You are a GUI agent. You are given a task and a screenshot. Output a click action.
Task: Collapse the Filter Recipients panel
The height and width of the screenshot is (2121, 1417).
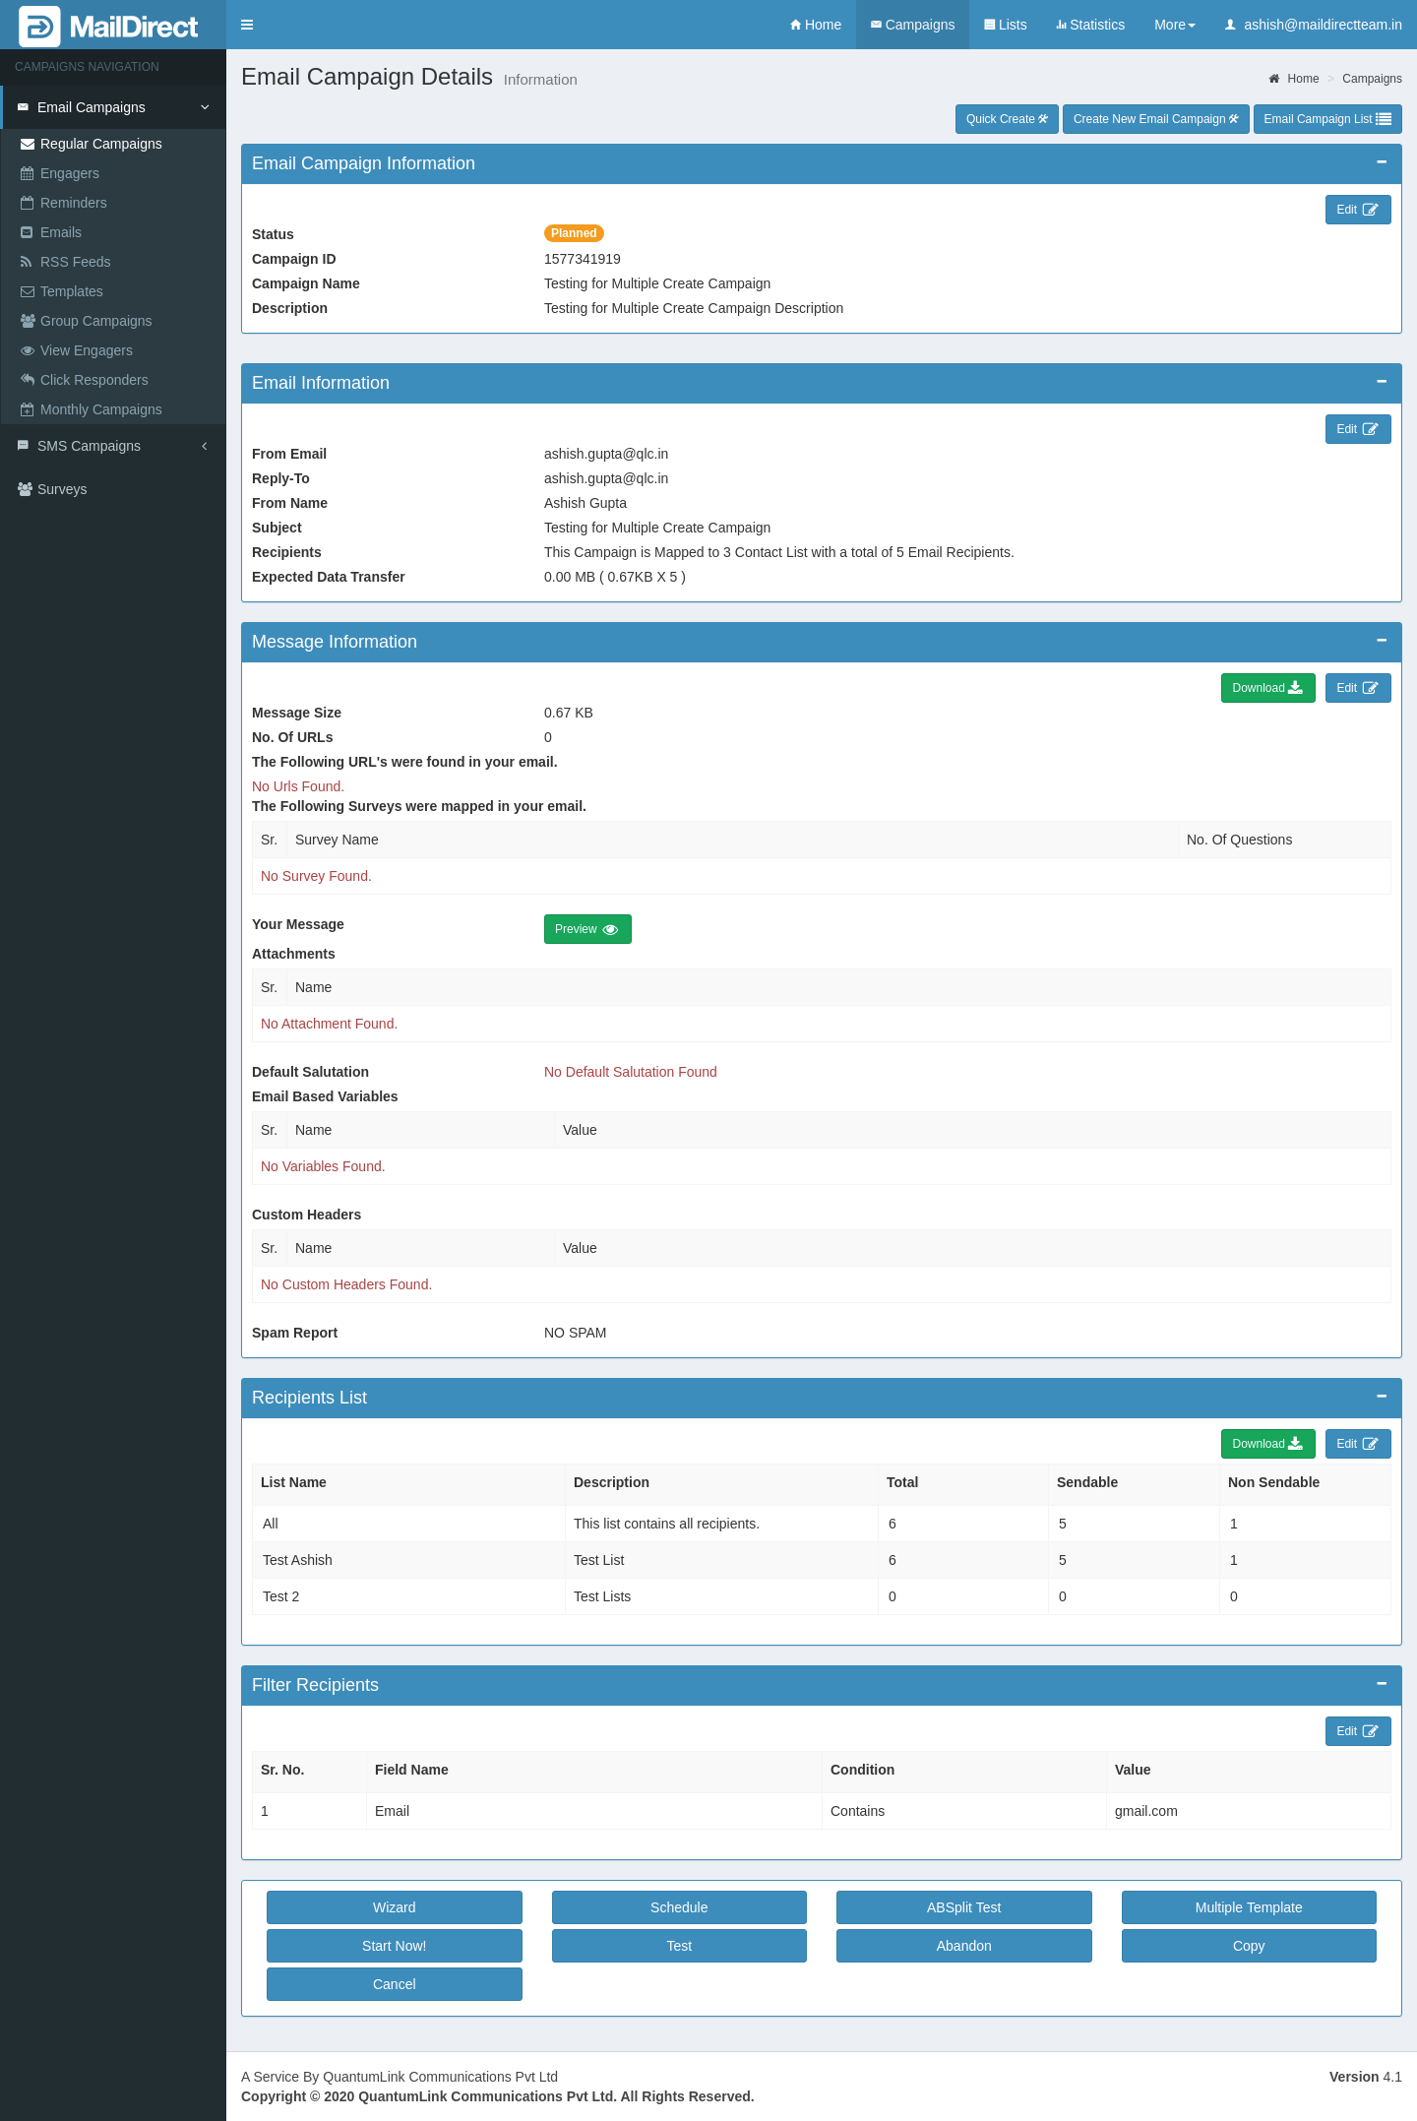[1381, 1684]
